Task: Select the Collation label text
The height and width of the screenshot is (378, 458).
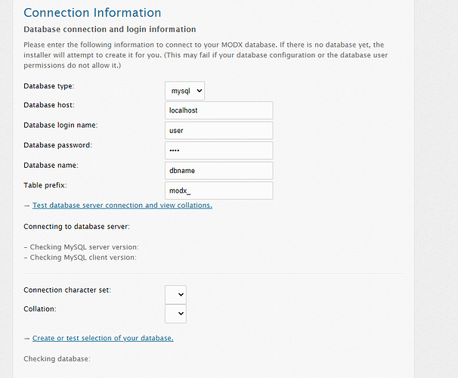Action: click(40, 309)
